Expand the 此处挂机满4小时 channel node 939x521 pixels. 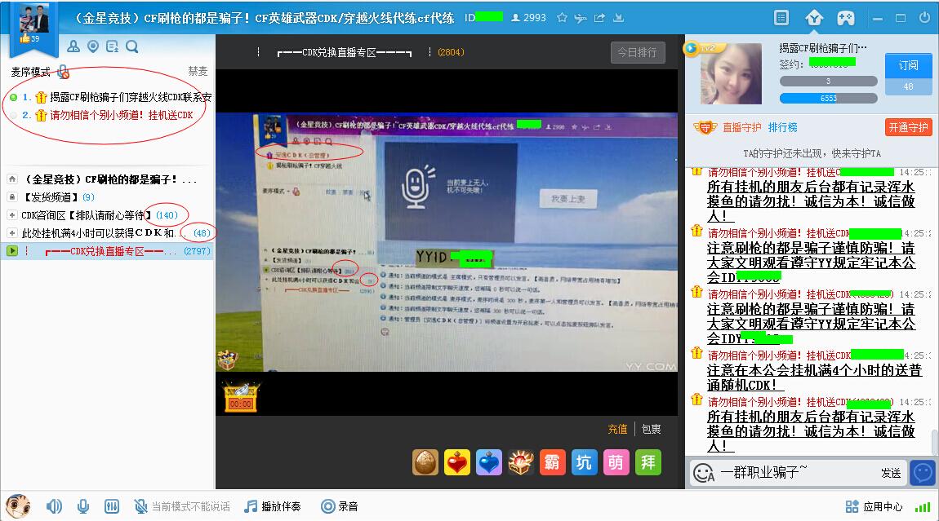pyautogui.click(x=12, y=232)
